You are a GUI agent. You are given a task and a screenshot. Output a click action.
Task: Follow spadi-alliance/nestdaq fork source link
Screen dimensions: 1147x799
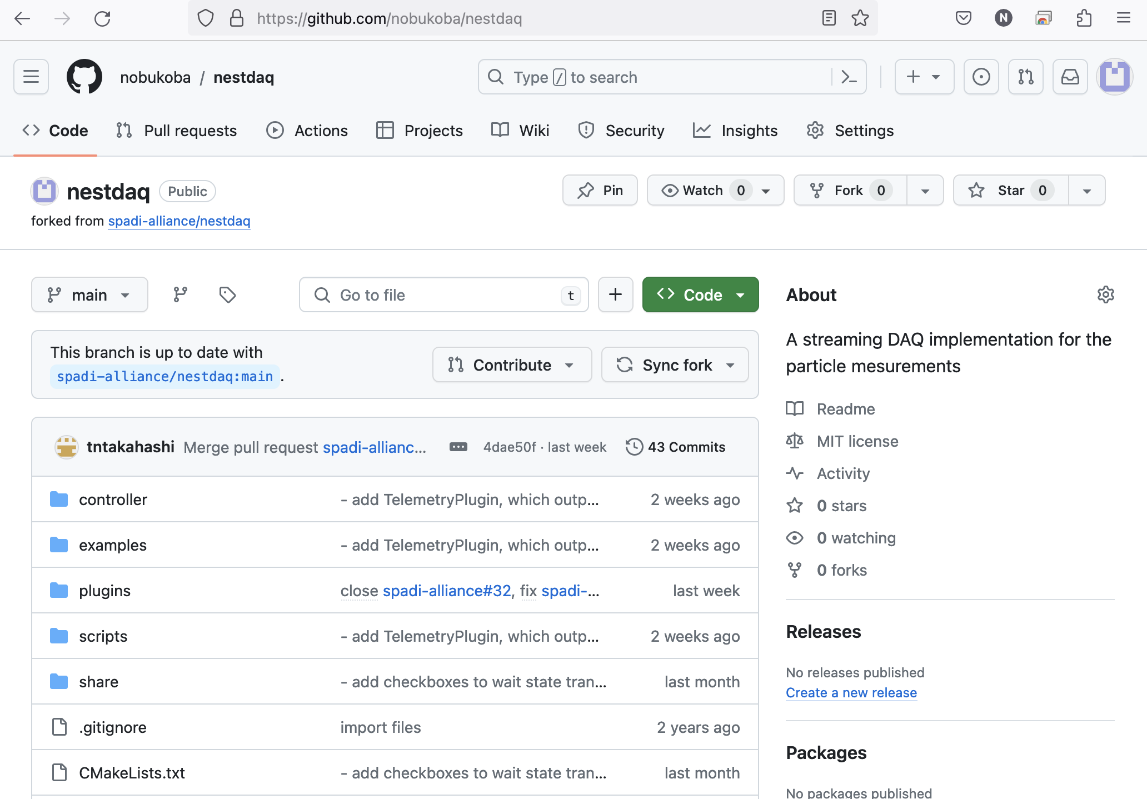pos(179,221)
